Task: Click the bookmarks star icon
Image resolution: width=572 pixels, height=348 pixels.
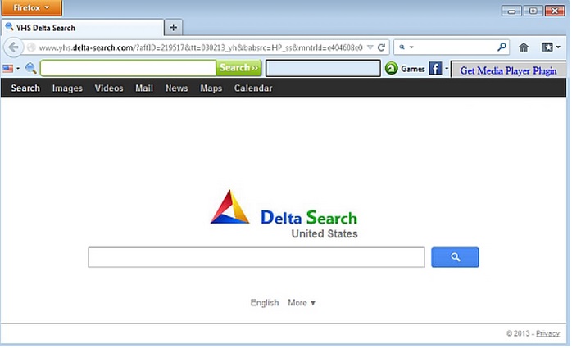Action: (x=547, y=47)
